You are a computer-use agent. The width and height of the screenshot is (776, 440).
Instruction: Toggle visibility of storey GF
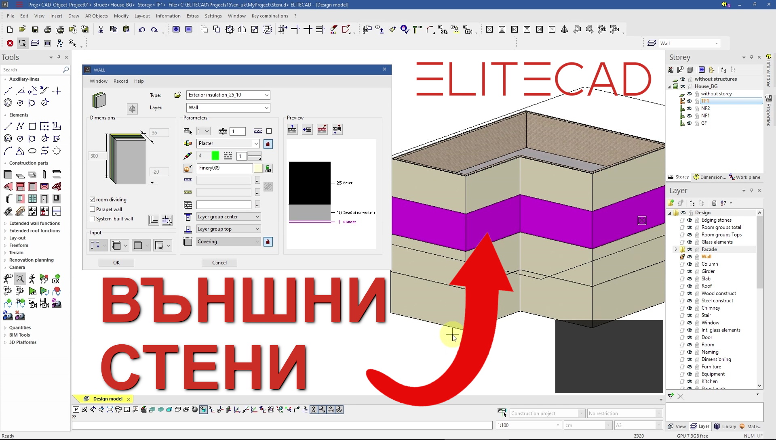(x=689, y=123)
